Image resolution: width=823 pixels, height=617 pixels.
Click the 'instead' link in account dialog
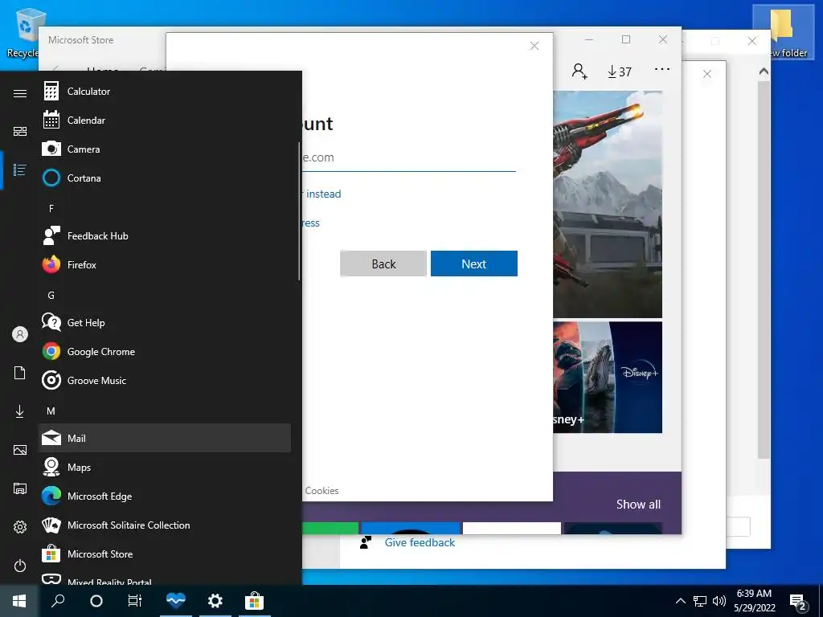(323, 194)
